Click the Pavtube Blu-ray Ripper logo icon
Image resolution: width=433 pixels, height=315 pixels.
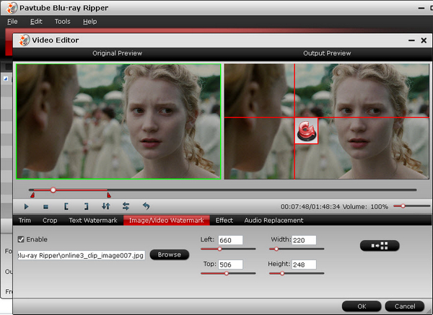(12, 8)
